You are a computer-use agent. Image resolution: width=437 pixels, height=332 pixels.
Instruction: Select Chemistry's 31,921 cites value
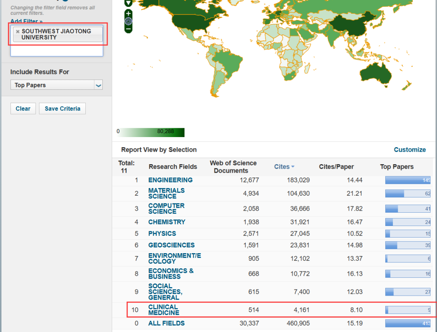click(300, 222)
